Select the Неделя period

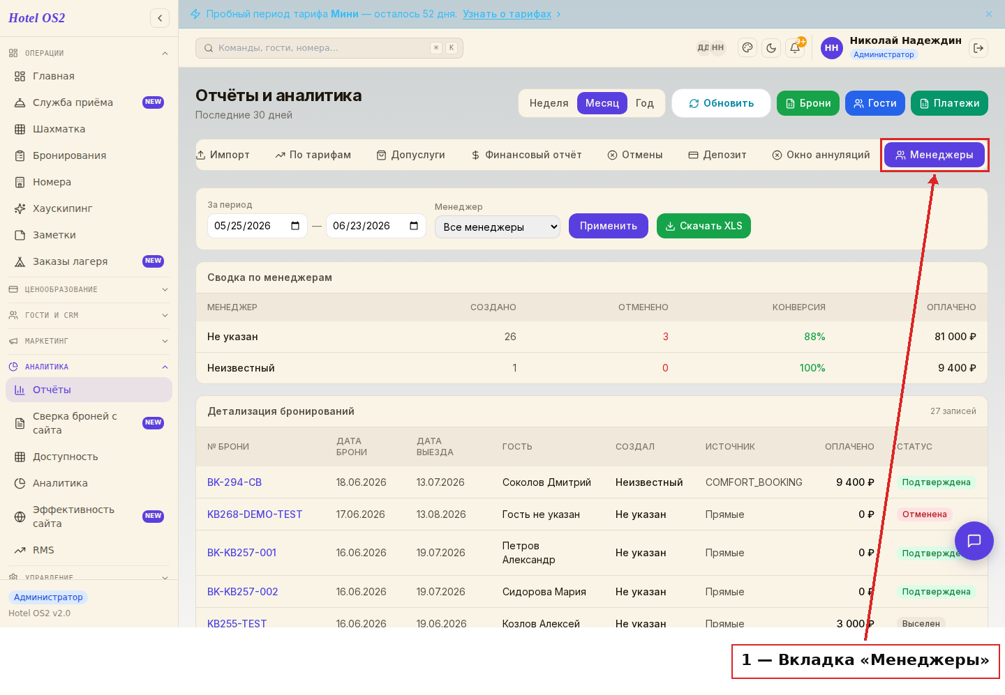click(x=549, y=103)
